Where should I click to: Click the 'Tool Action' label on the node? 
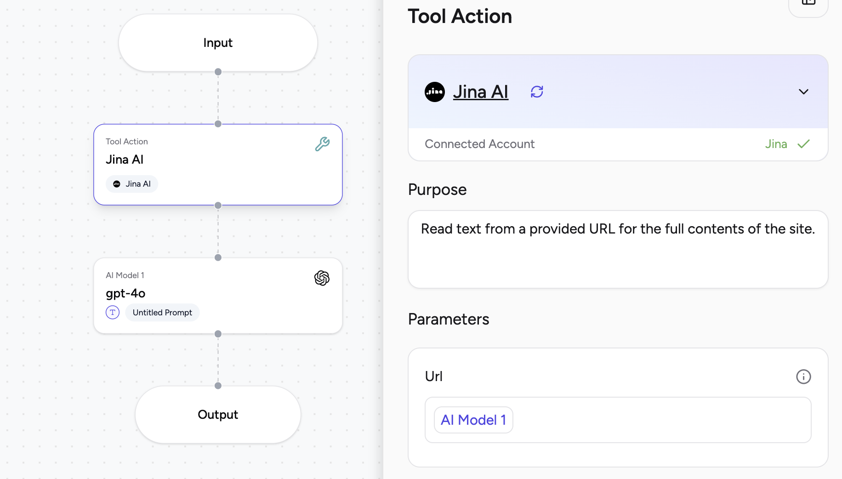pyautogui.click(x=127, y=142)
